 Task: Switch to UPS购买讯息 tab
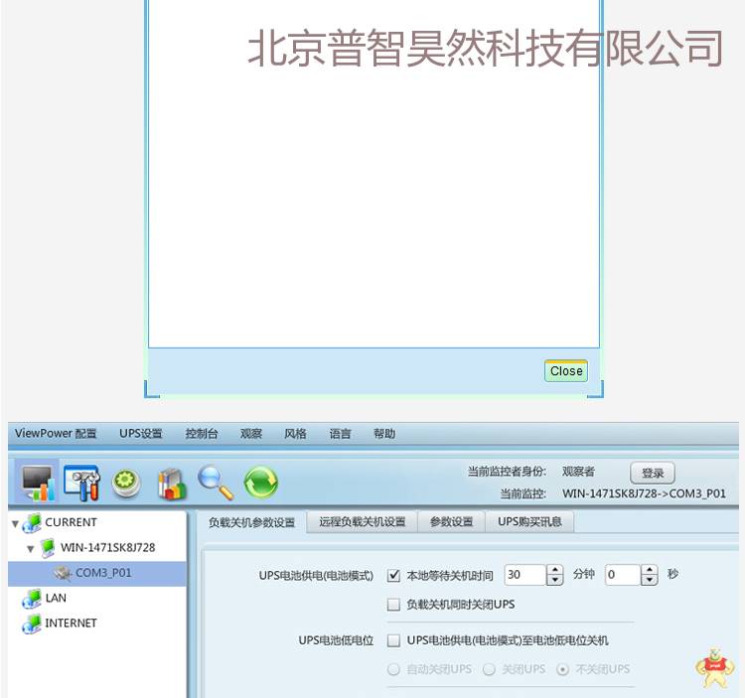[x=529, y=522]
